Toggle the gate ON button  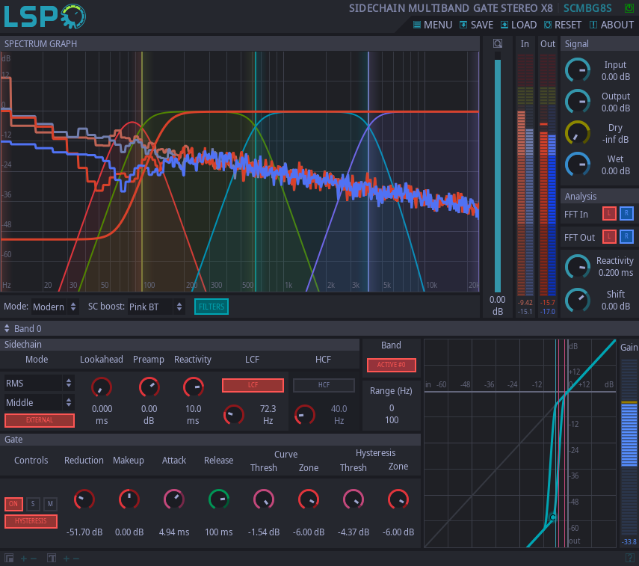(13, 504)
